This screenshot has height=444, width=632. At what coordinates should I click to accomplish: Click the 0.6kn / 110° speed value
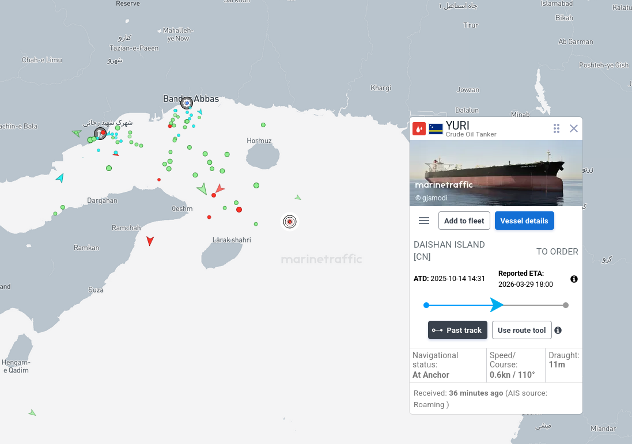coord(512,375)
